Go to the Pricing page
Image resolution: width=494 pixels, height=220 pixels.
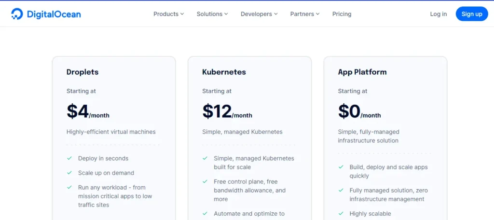click(342, 14)
